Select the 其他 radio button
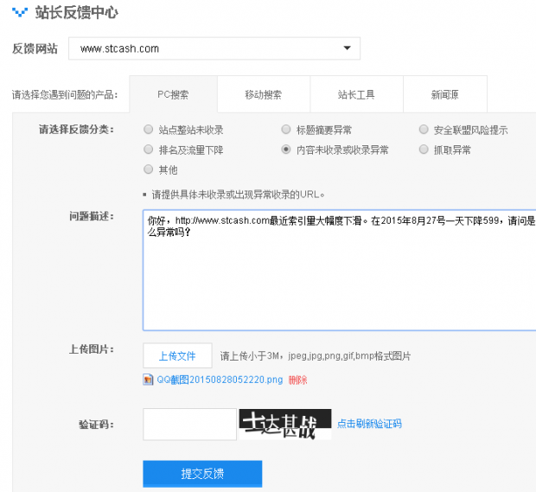Image resolution: width=536 pixels, height=492 pixels. pyautogui.click(x=149, y=169)
